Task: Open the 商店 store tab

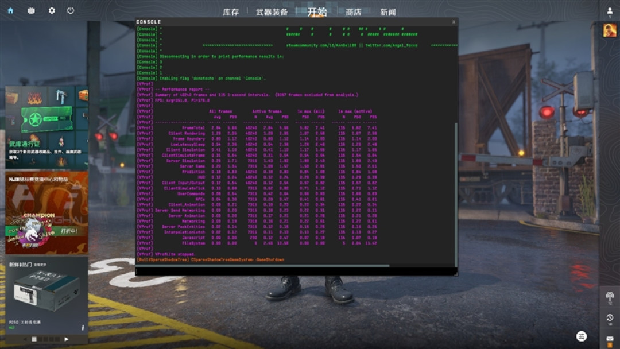Action: point(354,12)
